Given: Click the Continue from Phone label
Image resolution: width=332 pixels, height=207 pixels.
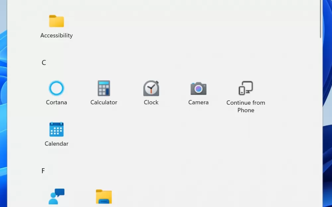Looking at the screenshot, I should pos(246,106).
